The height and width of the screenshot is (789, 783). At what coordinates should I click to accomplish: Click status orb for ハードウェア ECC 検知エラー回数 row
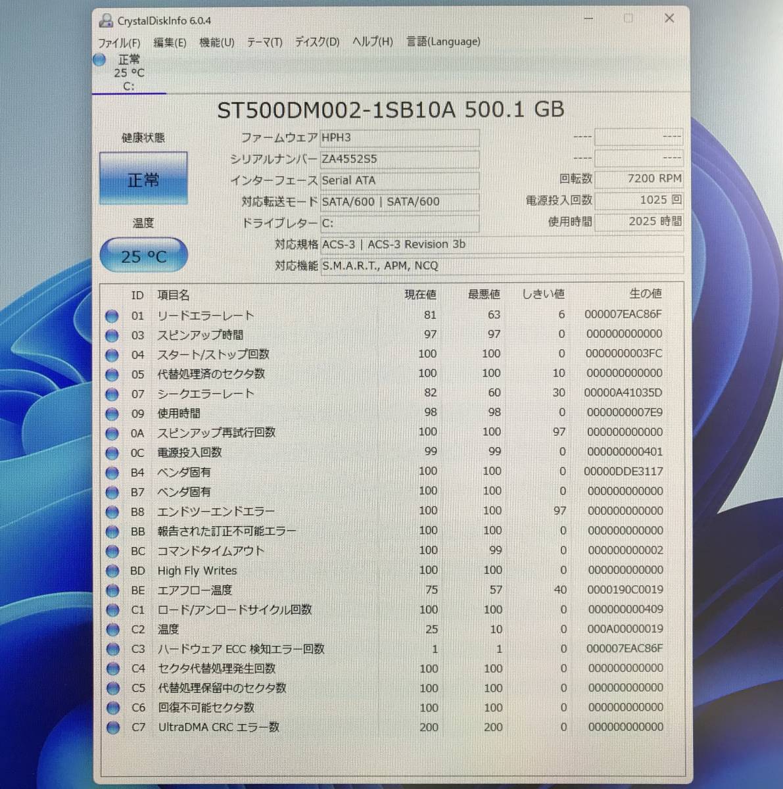click(112, 650)
